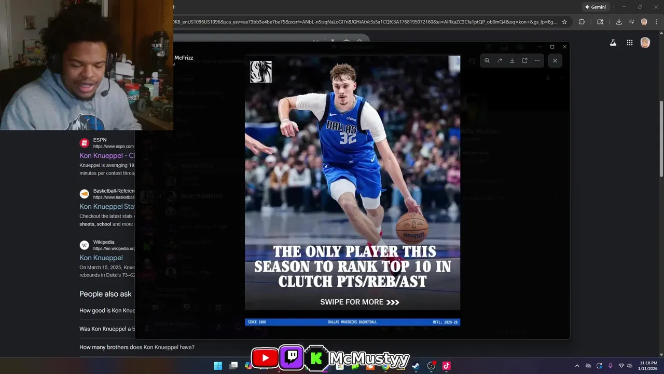Open Google Search Labs flask icon
Viewport: 664px width, 374px height.
(x=613, y=43)
